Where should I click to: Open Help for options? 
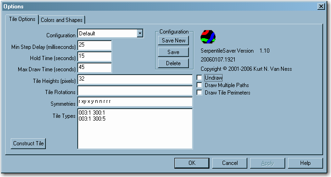[x=305, y=163]
